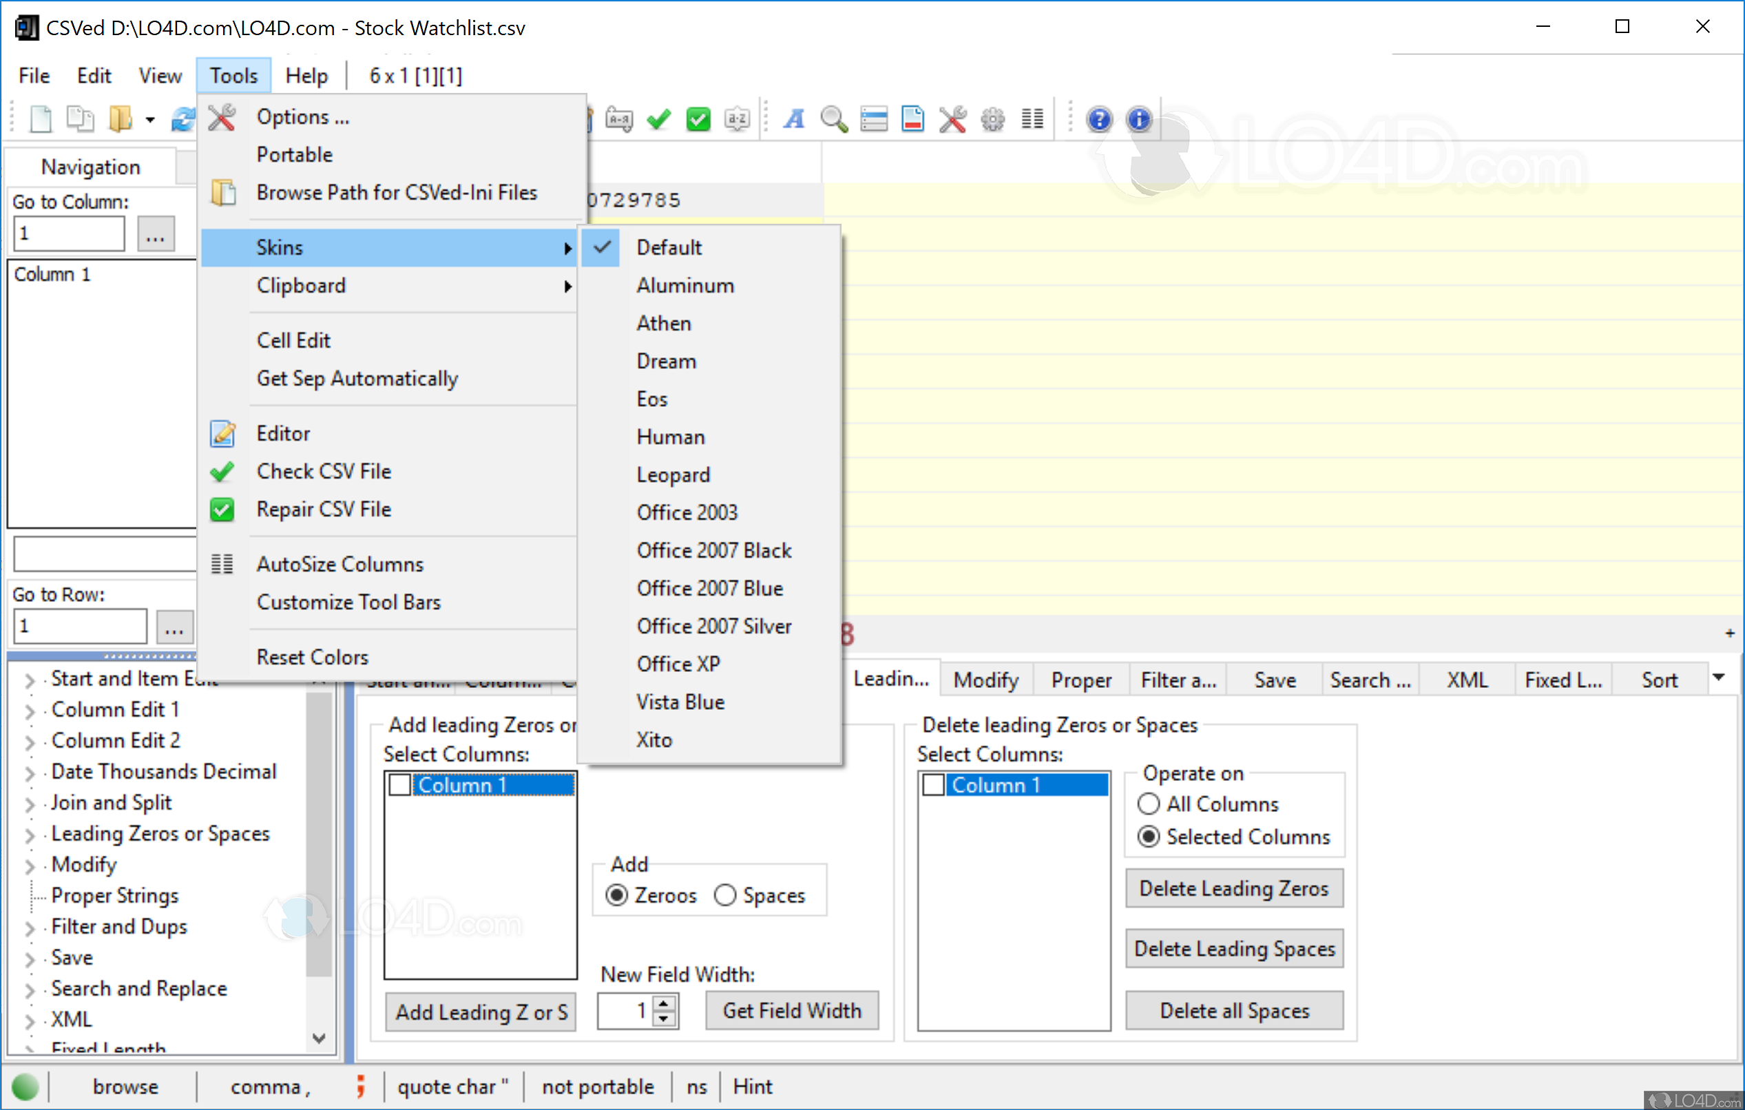Screen dimensions: 1745x1110
Task: Click the blue help question mark icon
Action: pyautogui.click(x=1098, y=119)
